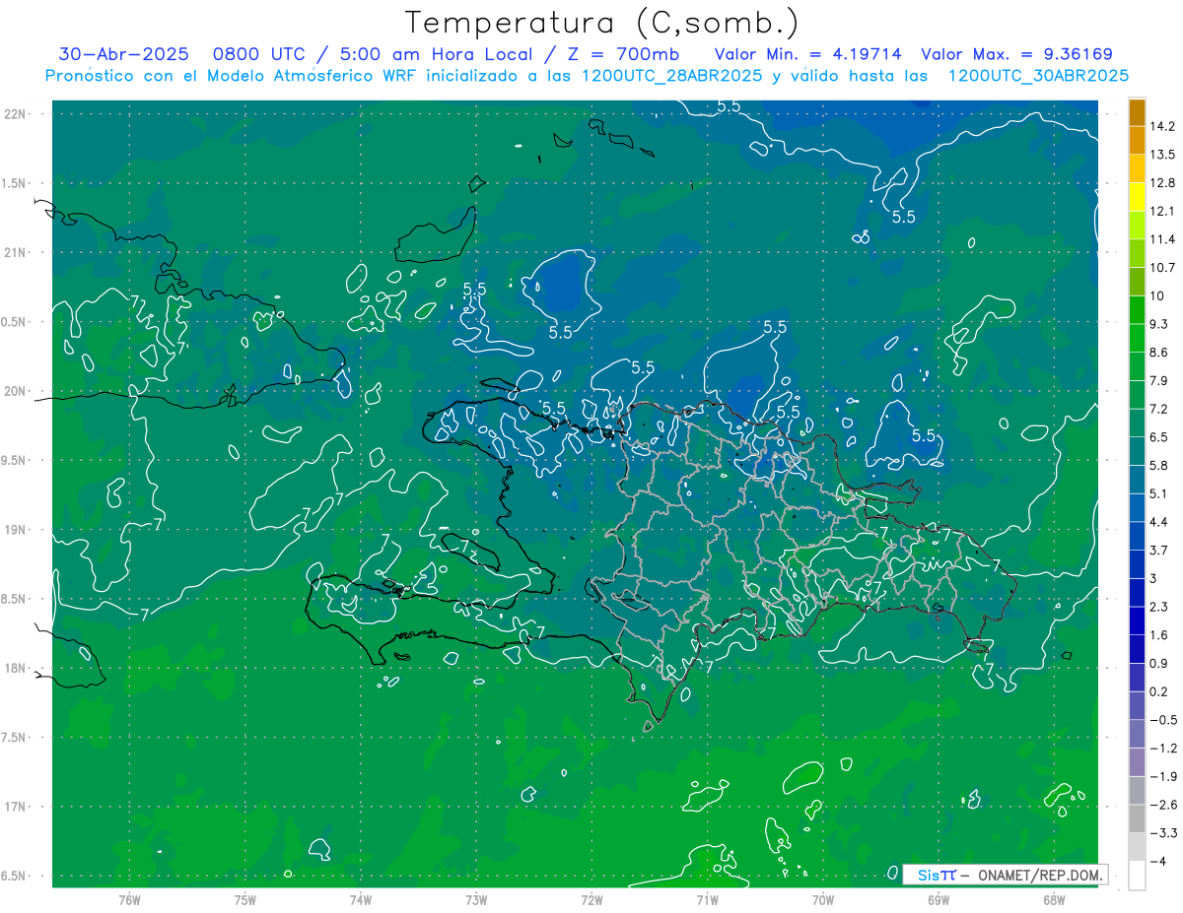Click the "5.1" colorbar label

[1160, 493]
